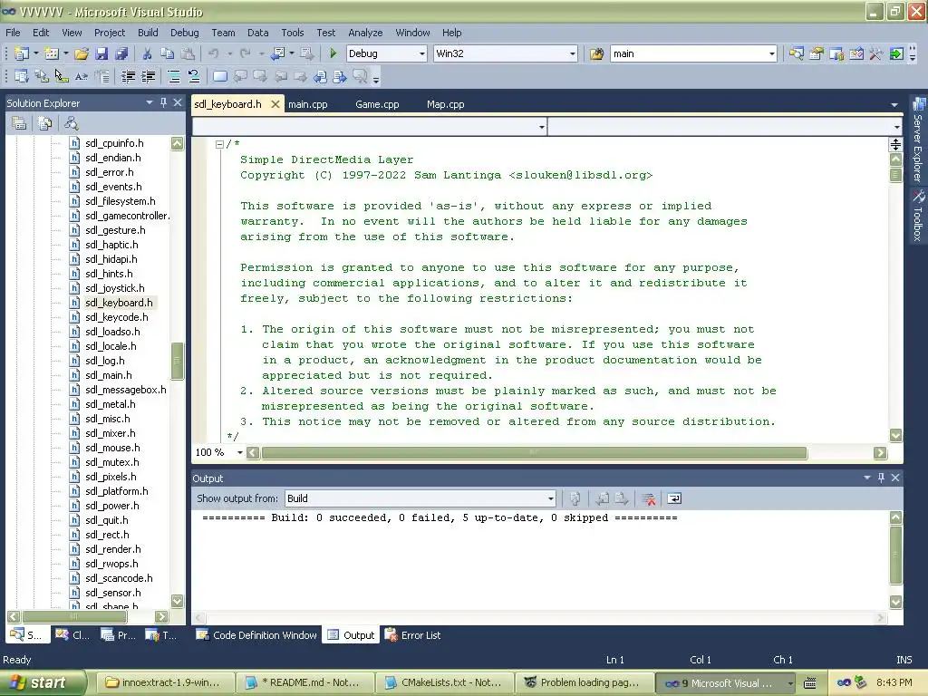Open the Properties Window toolbar icon
928x696 pixels.
(817, 53)
